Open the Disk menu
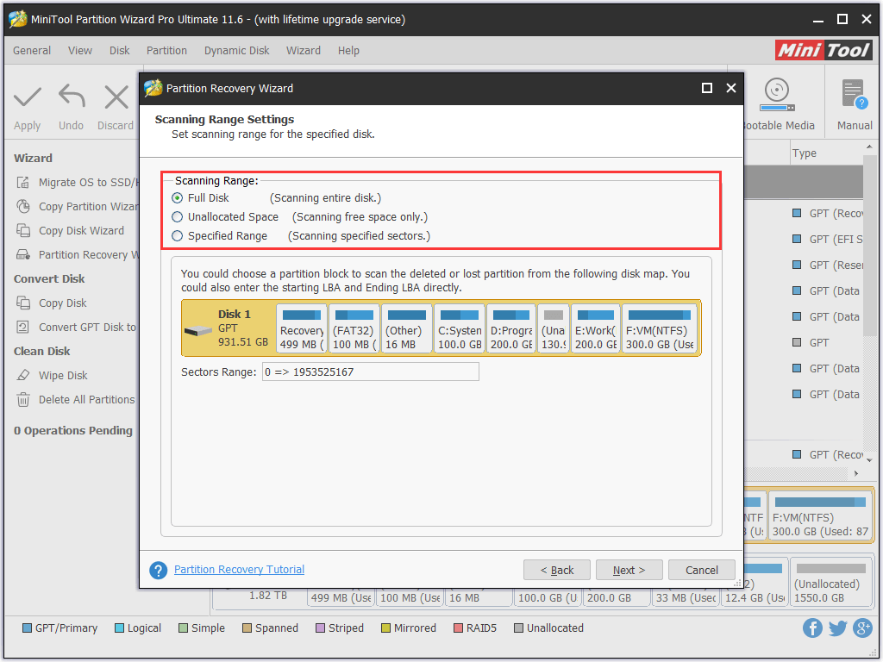Screen dimensions: 883x662 (x=119, y=51)
